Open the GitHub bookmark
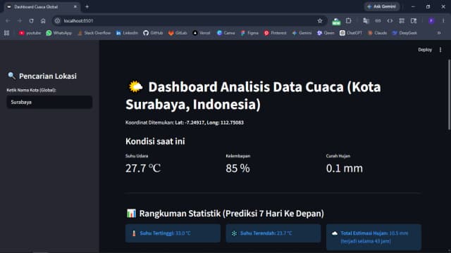The width and height of the screenshot is (451, 253). (153, 33)
